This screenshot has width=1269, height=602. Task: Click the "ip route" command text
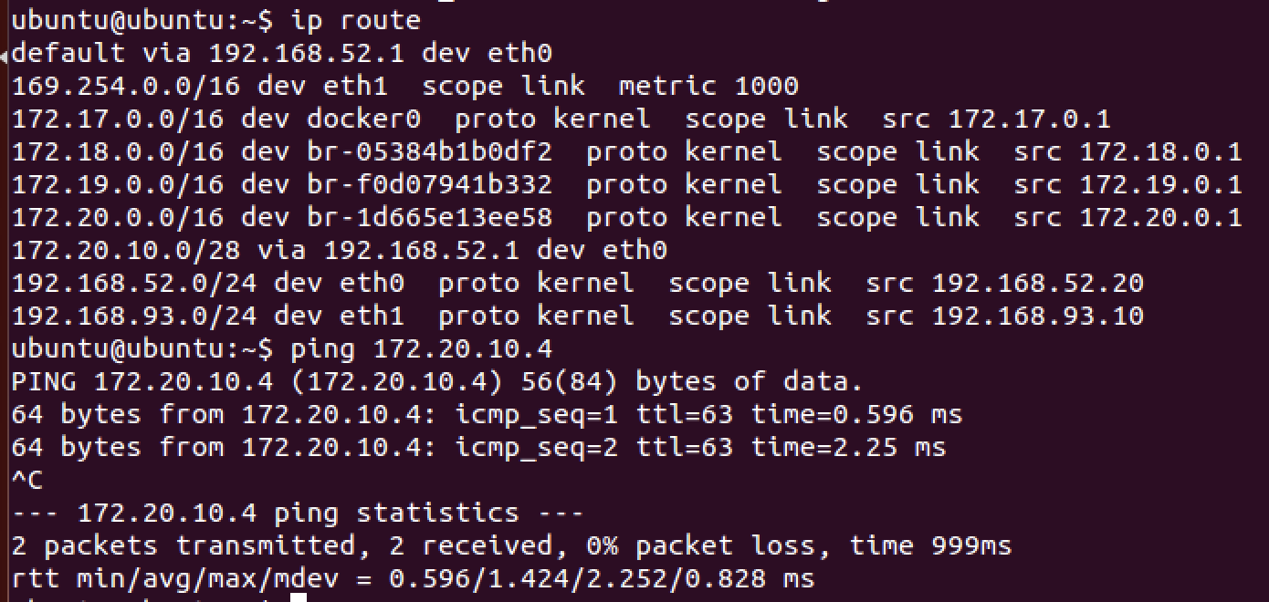[x=356, y=19]
